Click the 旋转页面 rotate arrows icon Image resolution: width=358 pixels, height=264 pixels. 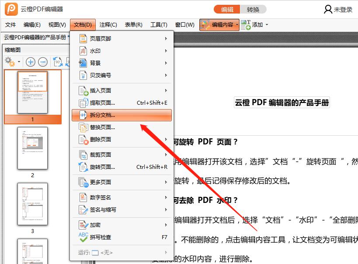83,167
